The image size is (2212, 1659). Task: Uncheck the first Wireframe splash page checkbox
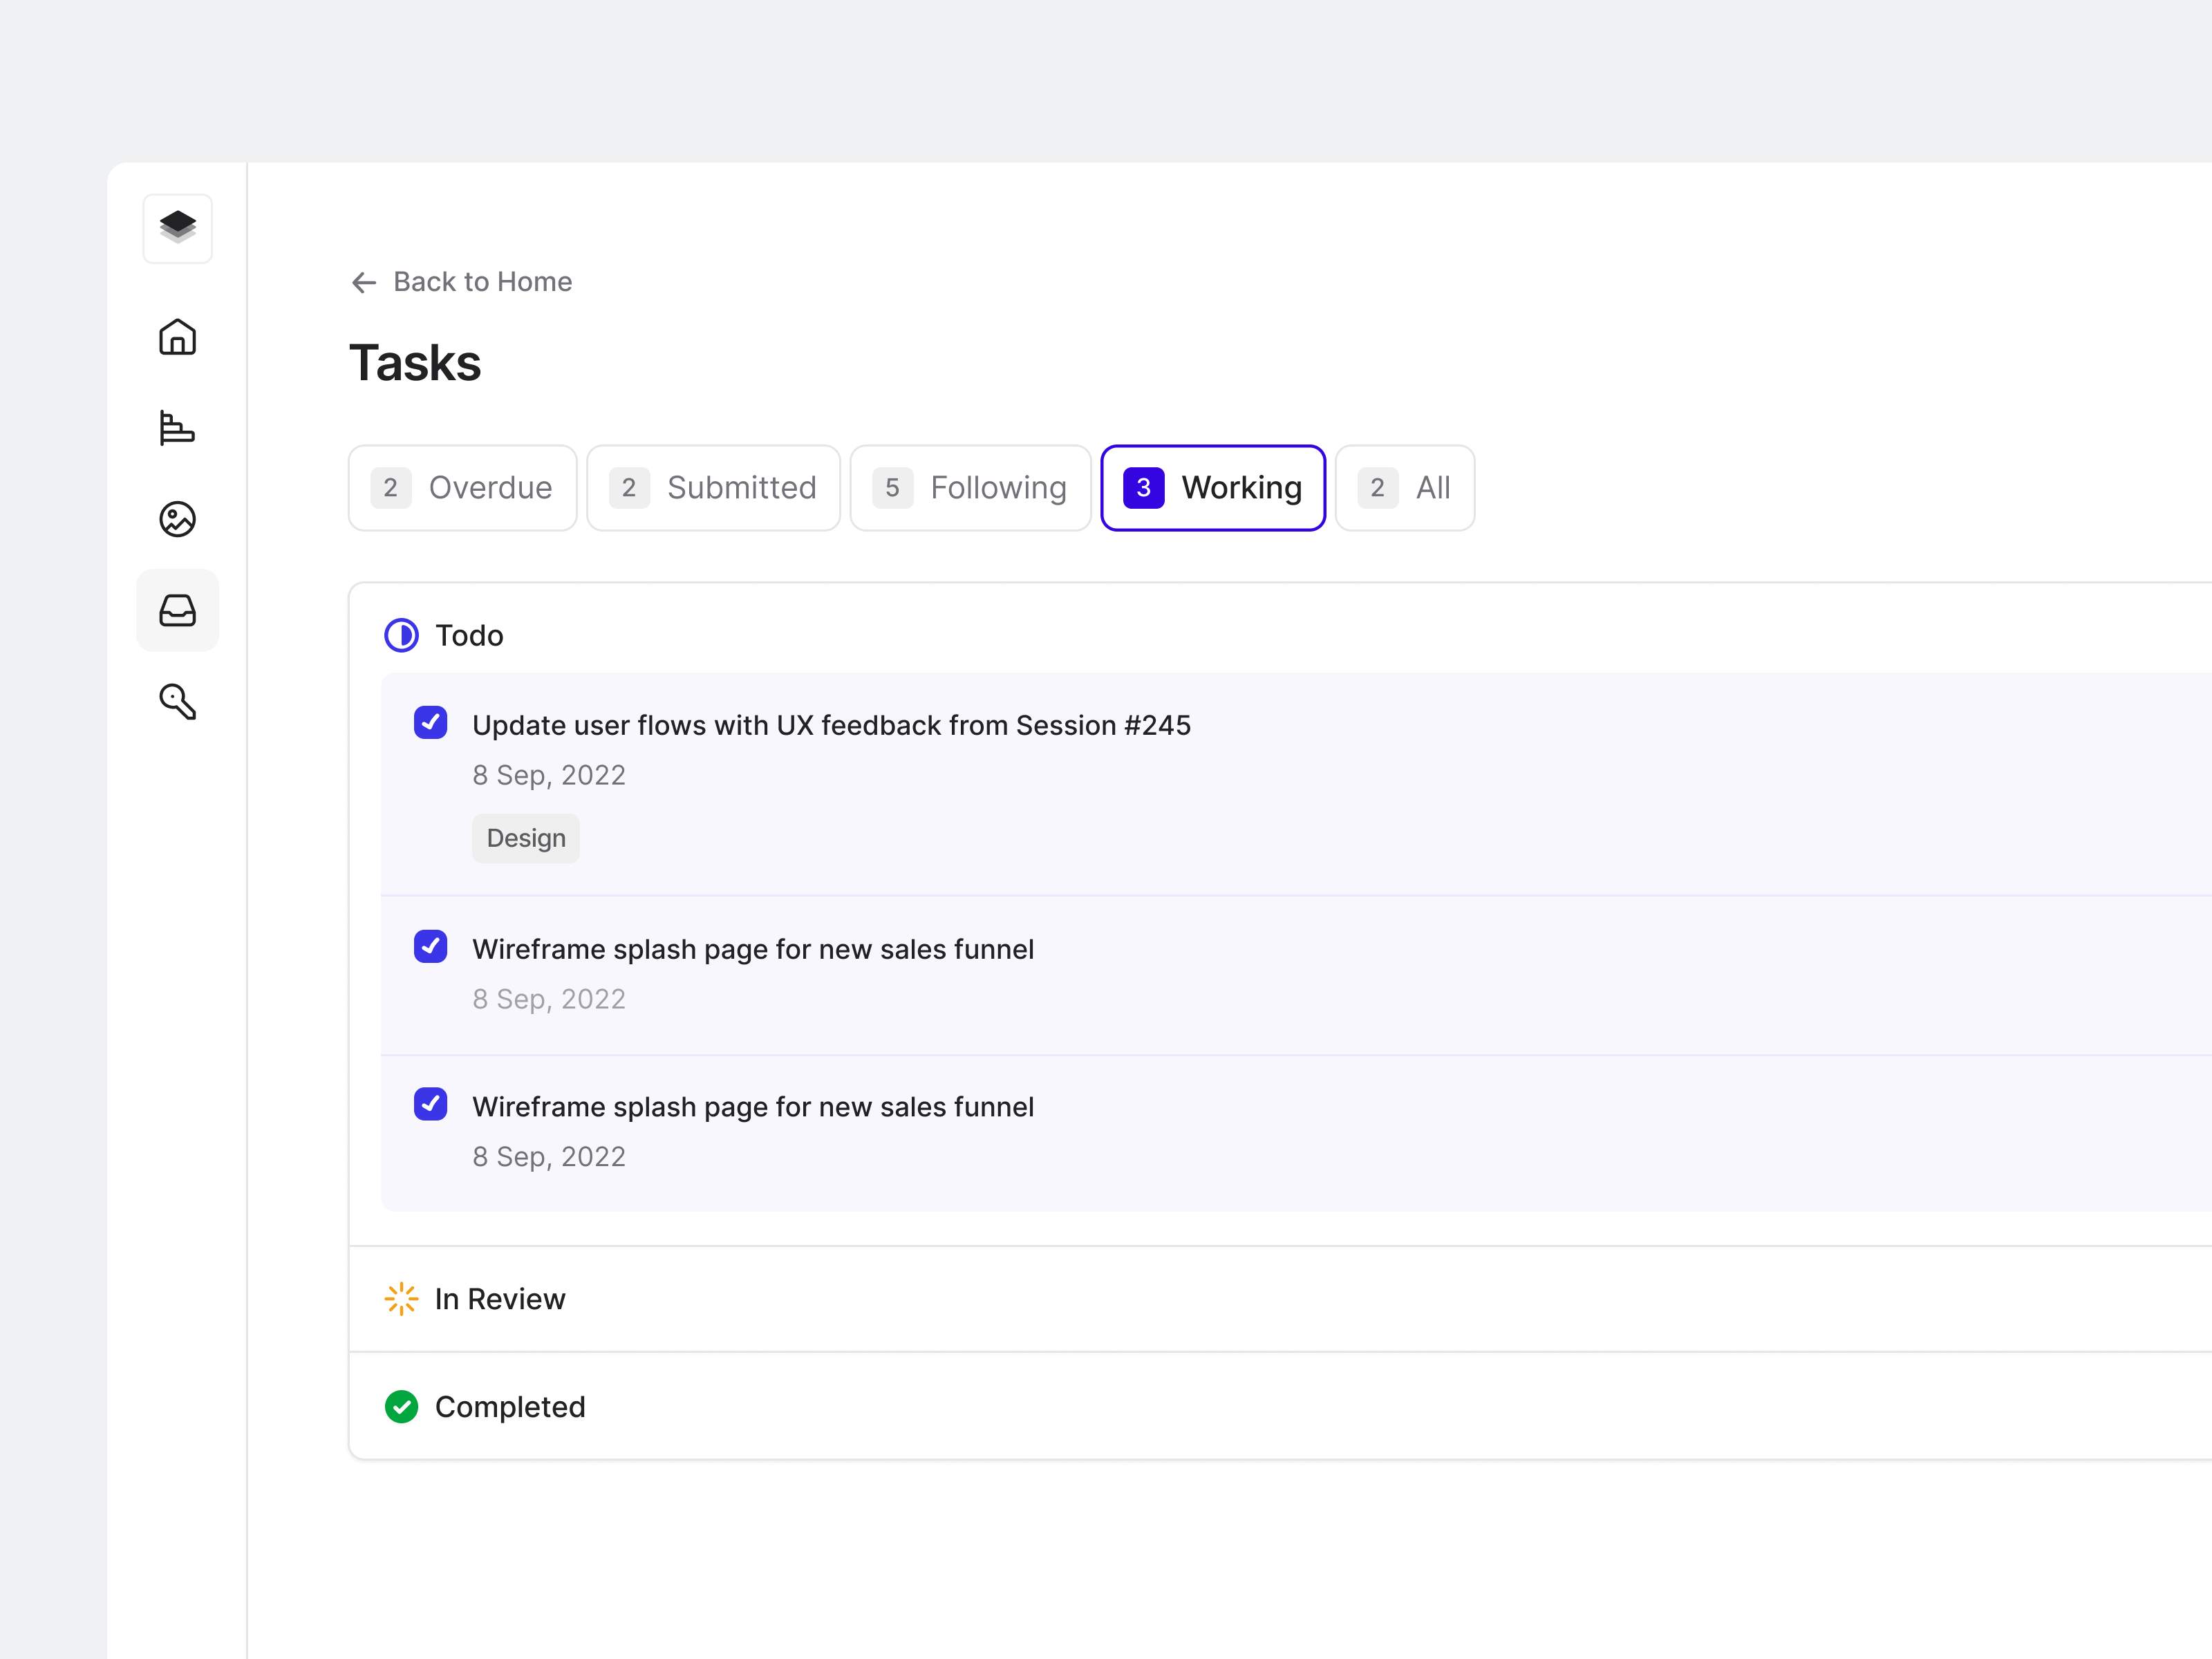coord(430,946)
